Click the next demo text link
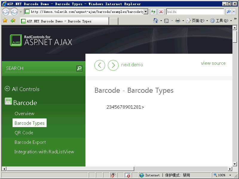 tap(132, 65)
